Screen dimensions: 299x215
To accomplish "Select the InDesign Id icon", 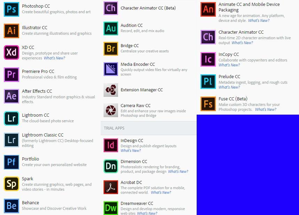I will coord(111,146).
